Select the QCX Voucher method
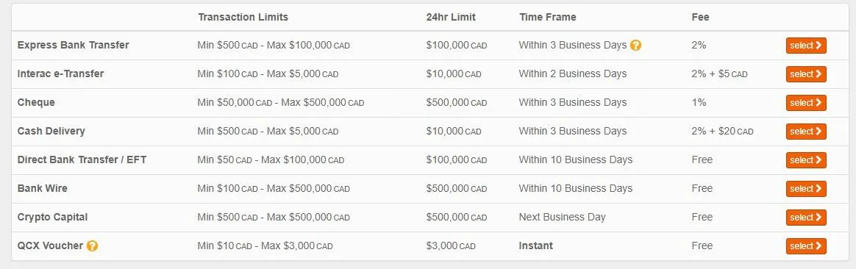 point(806,246)
